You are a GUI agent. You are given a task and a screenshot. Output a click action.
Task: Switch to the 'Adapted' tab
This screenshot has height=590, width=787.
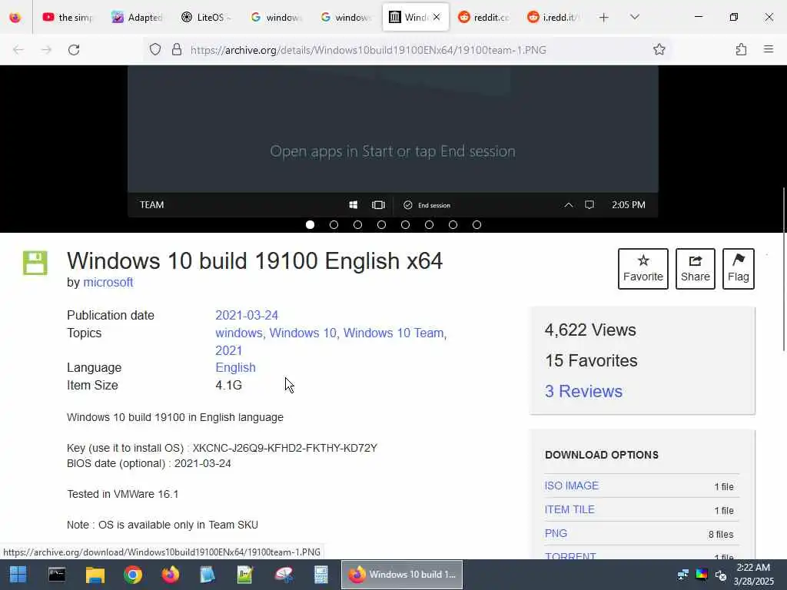137,17
